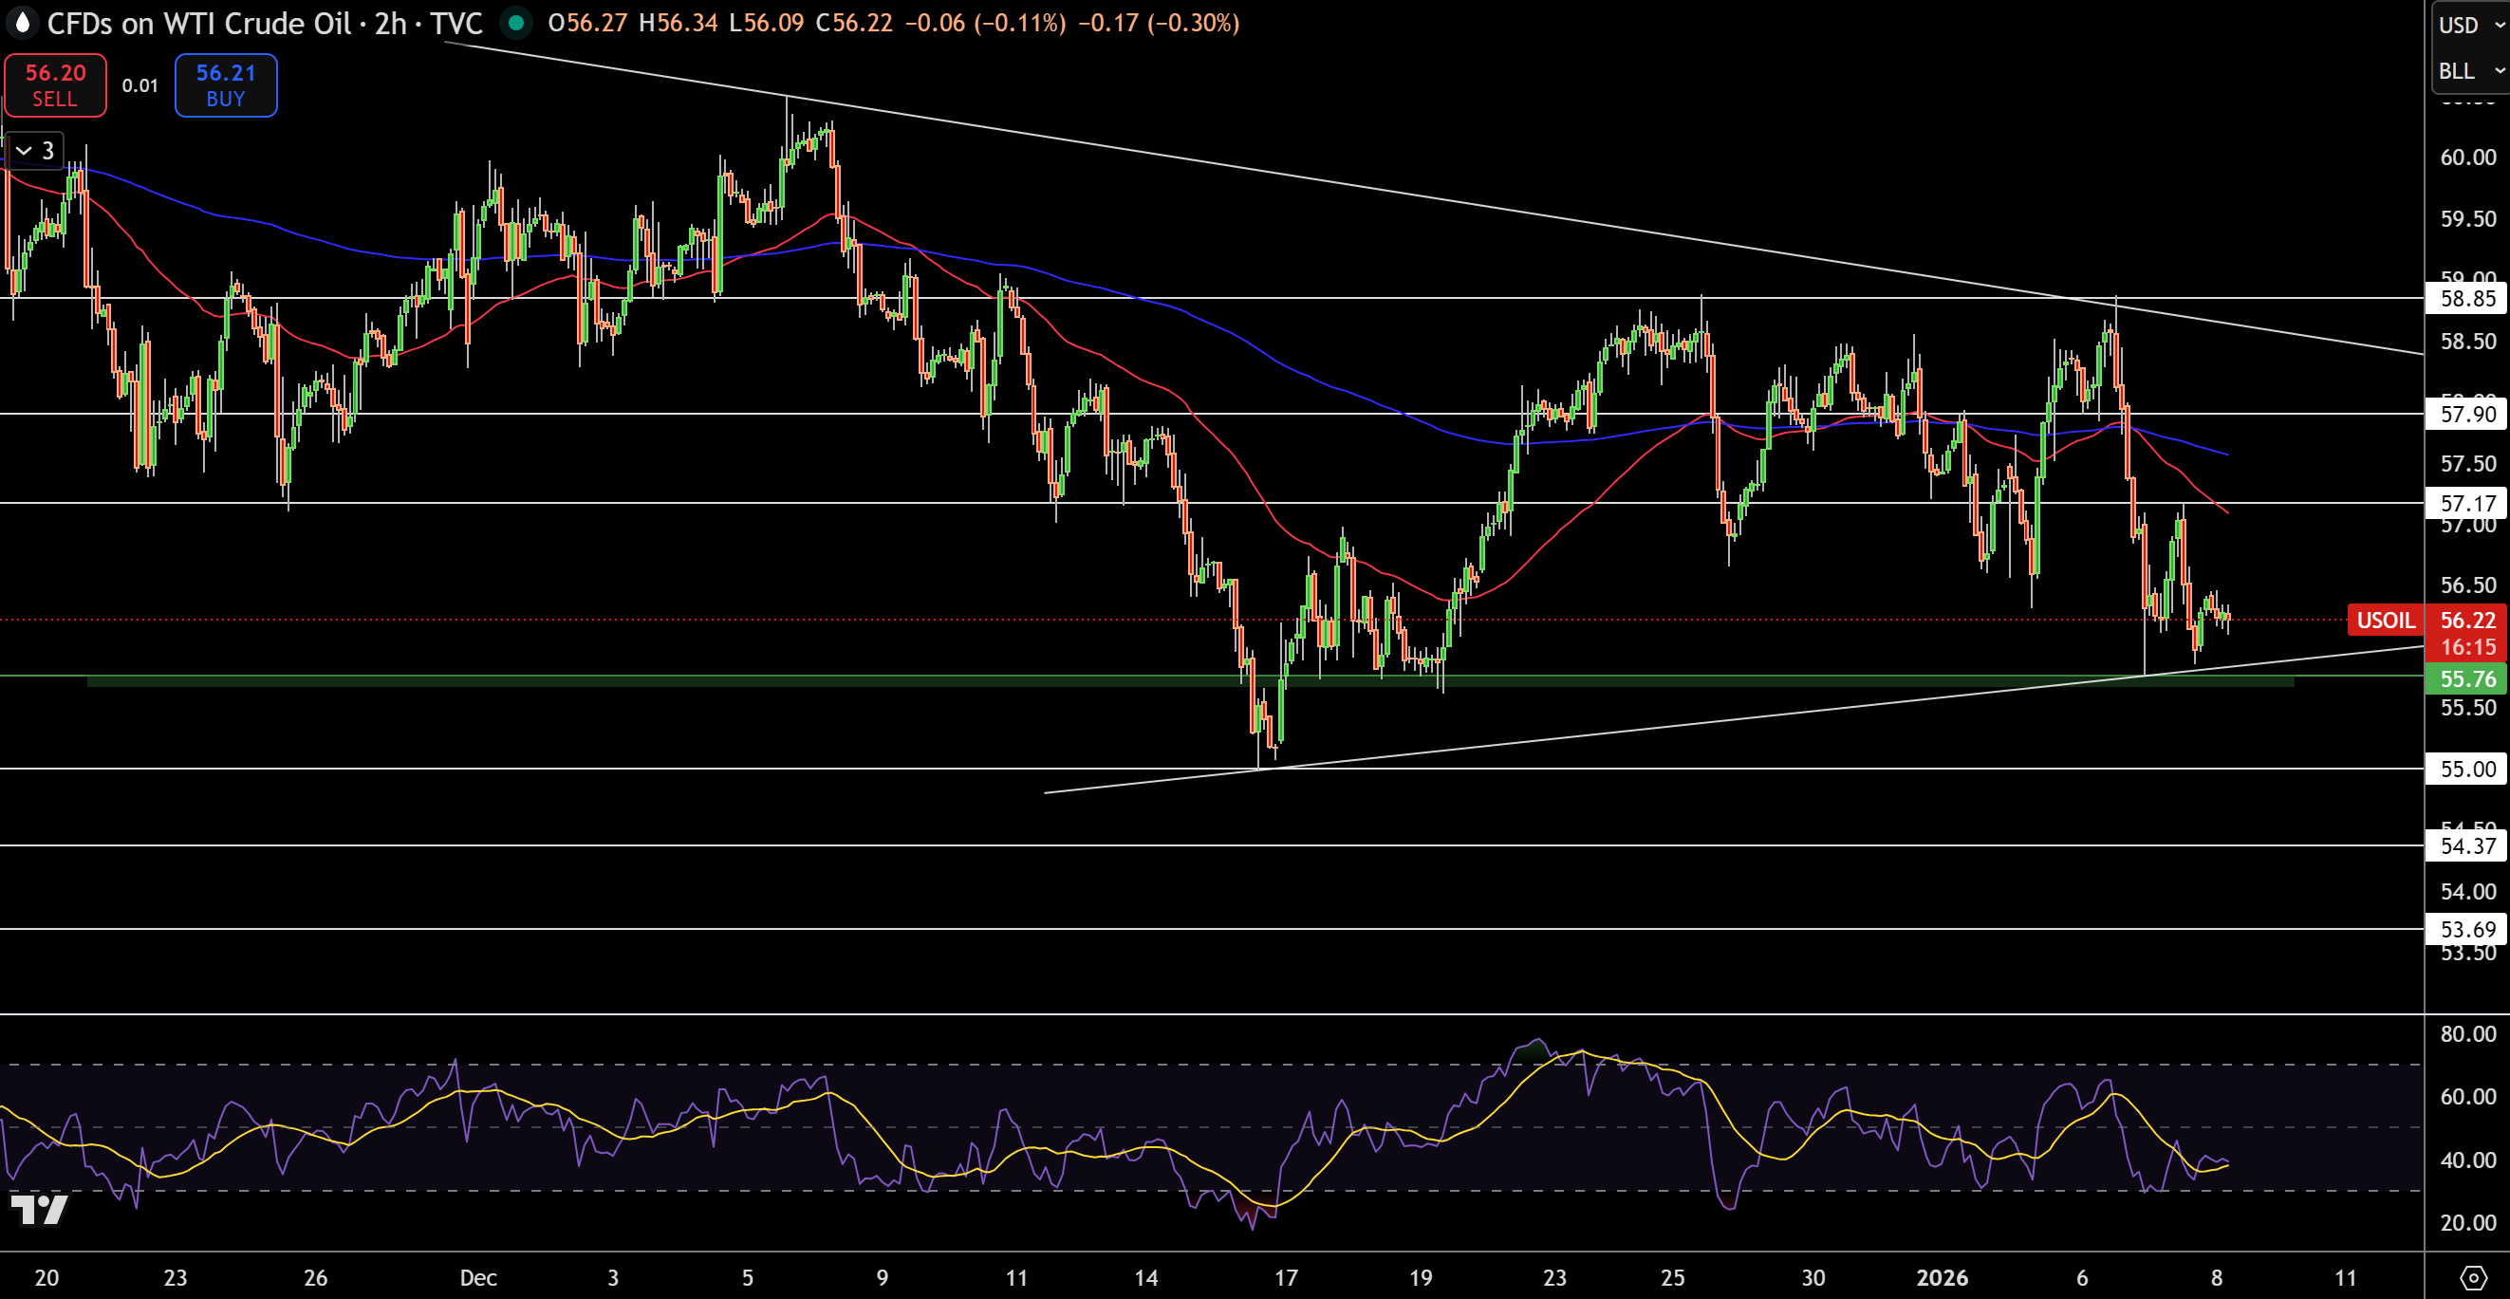
Task: Open the USD currency dropdown
Action: click(2470, 25)
